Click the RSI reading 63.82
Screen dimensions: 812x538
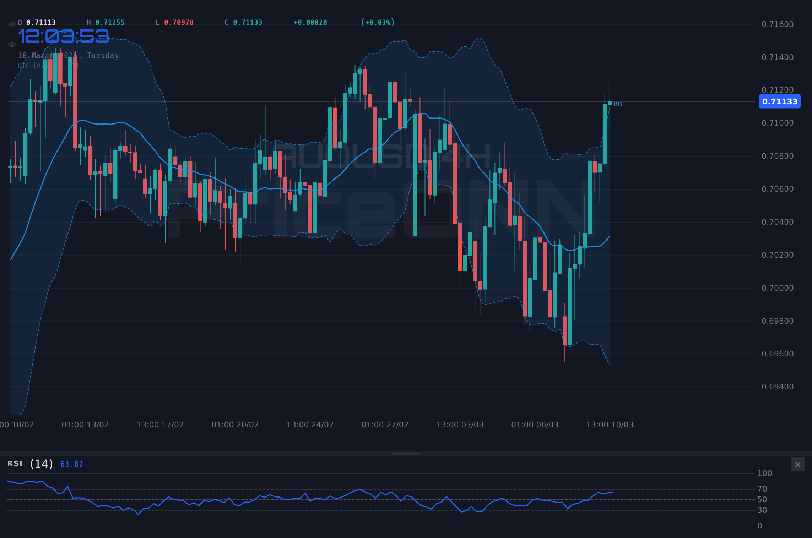[72, 465]
